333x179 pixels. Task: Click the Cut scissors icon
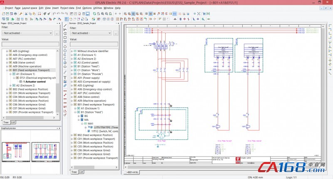coord(26,14)
